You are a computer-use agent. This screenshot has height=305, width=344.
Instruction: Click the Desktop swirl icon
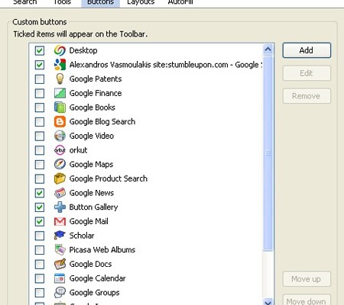pyautogui.click(x=60, y=50)
